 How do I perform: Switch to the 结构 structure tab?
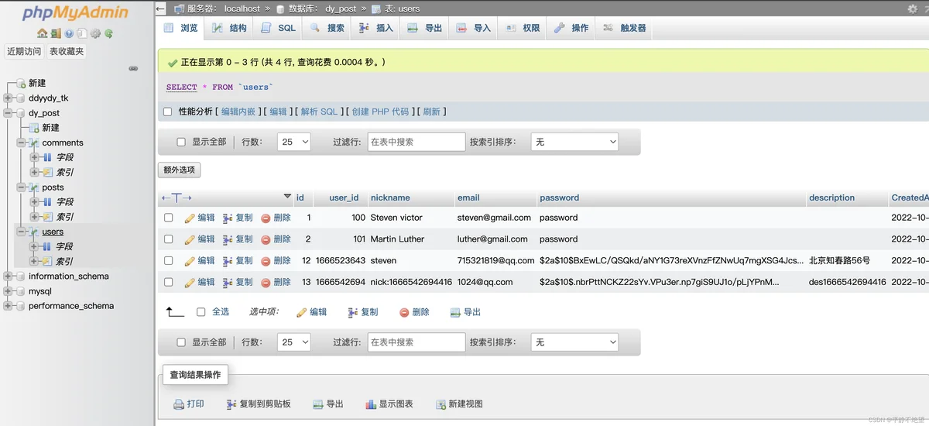point(230,28)
